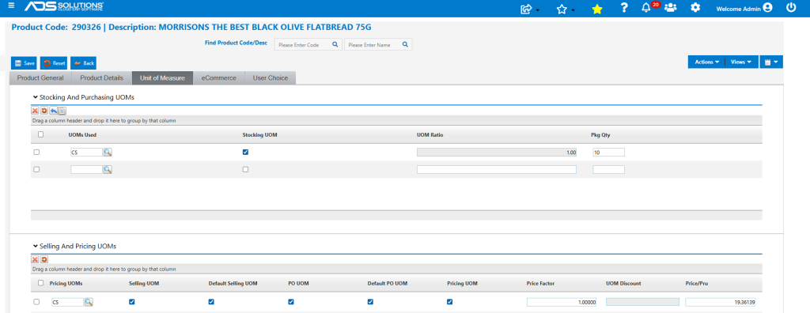
Task: Open lookup magnifier beside CS in Pricing UOMs
Action: (89, 302)
